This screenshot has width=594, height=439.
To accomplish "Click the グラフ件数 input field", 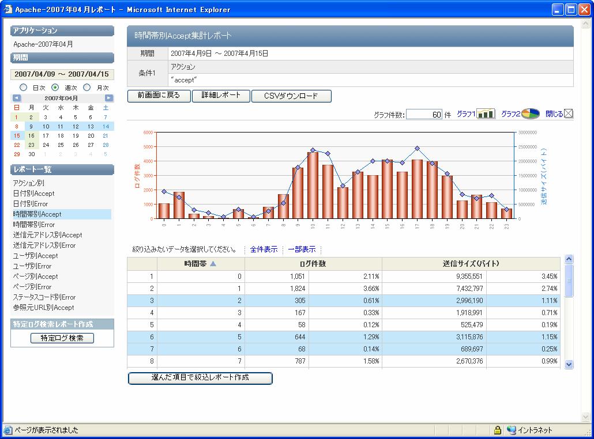I will (x=424, y=115).
